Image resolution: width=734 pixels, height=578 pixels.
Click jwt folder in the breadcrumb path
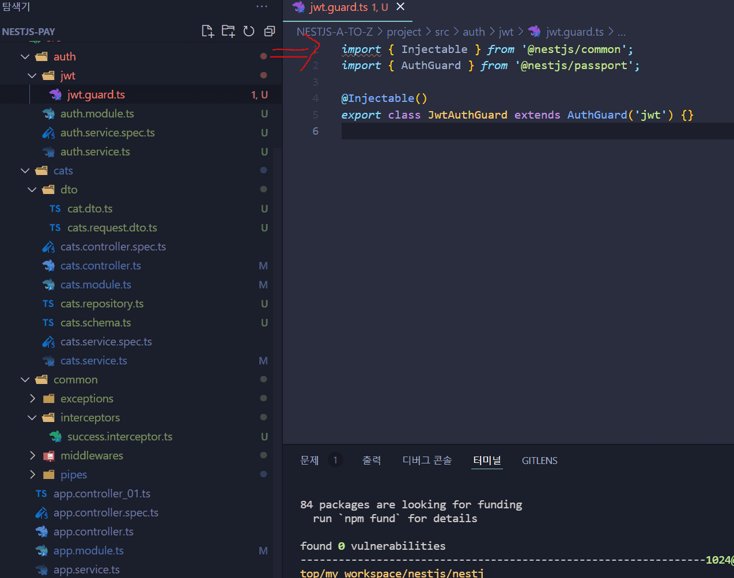506,32
